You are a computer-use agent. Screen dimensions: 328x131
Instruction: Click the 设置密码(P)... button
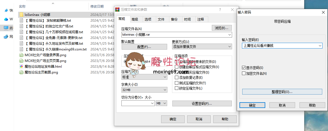pos(202,103)
